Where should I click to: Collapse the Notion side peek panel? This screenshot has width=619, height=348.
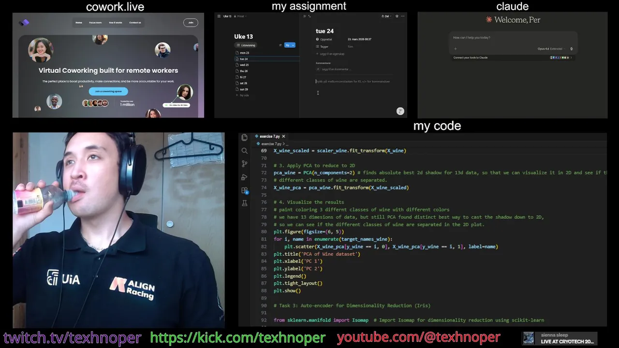[x=304, y=16]
